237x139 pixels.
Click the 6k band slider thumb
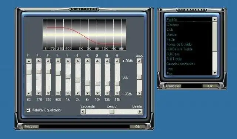(x=88, y=83)
